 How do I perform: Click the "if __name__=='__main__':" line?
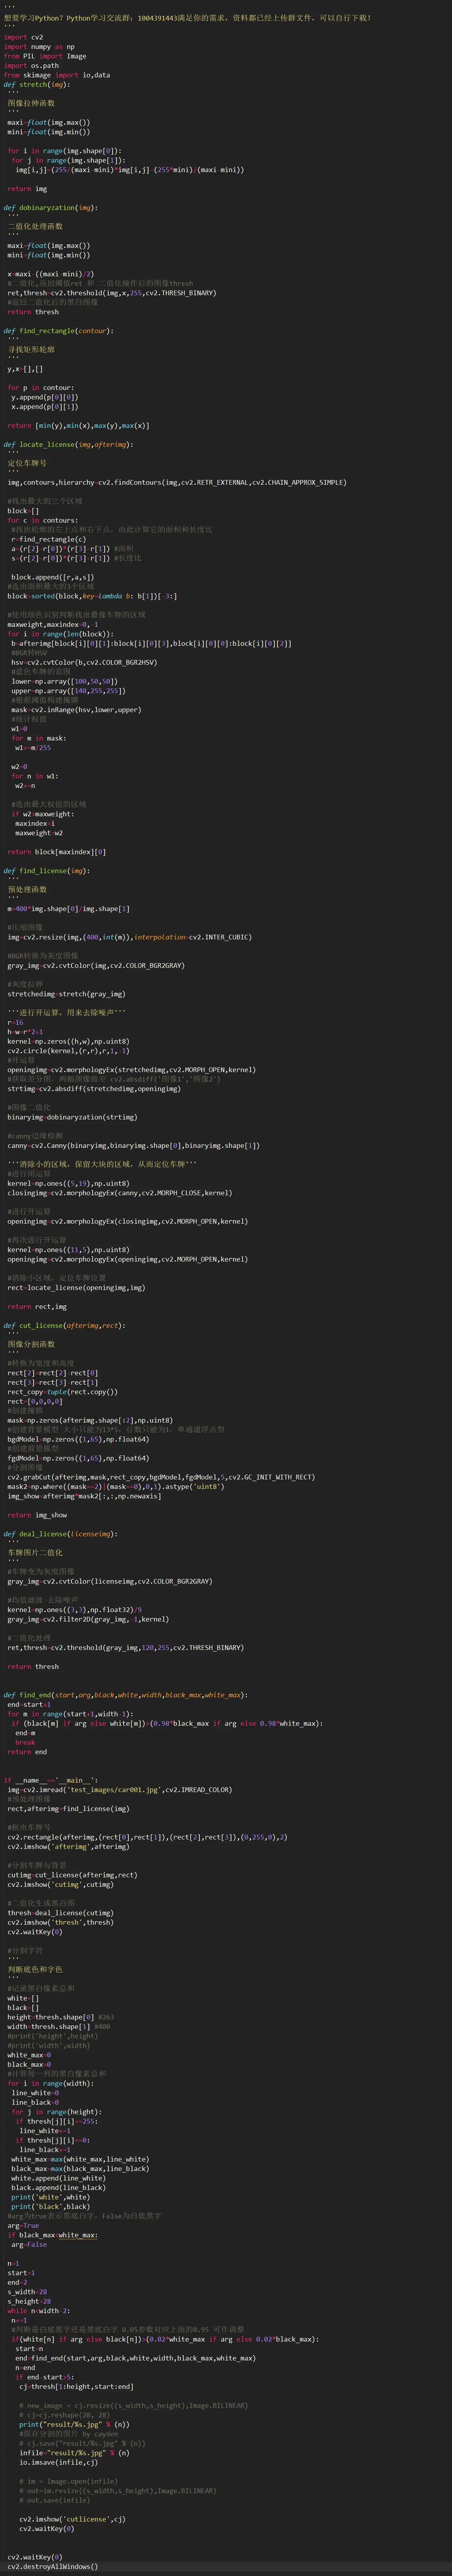pyautogui.click(x=51, y=1781)
